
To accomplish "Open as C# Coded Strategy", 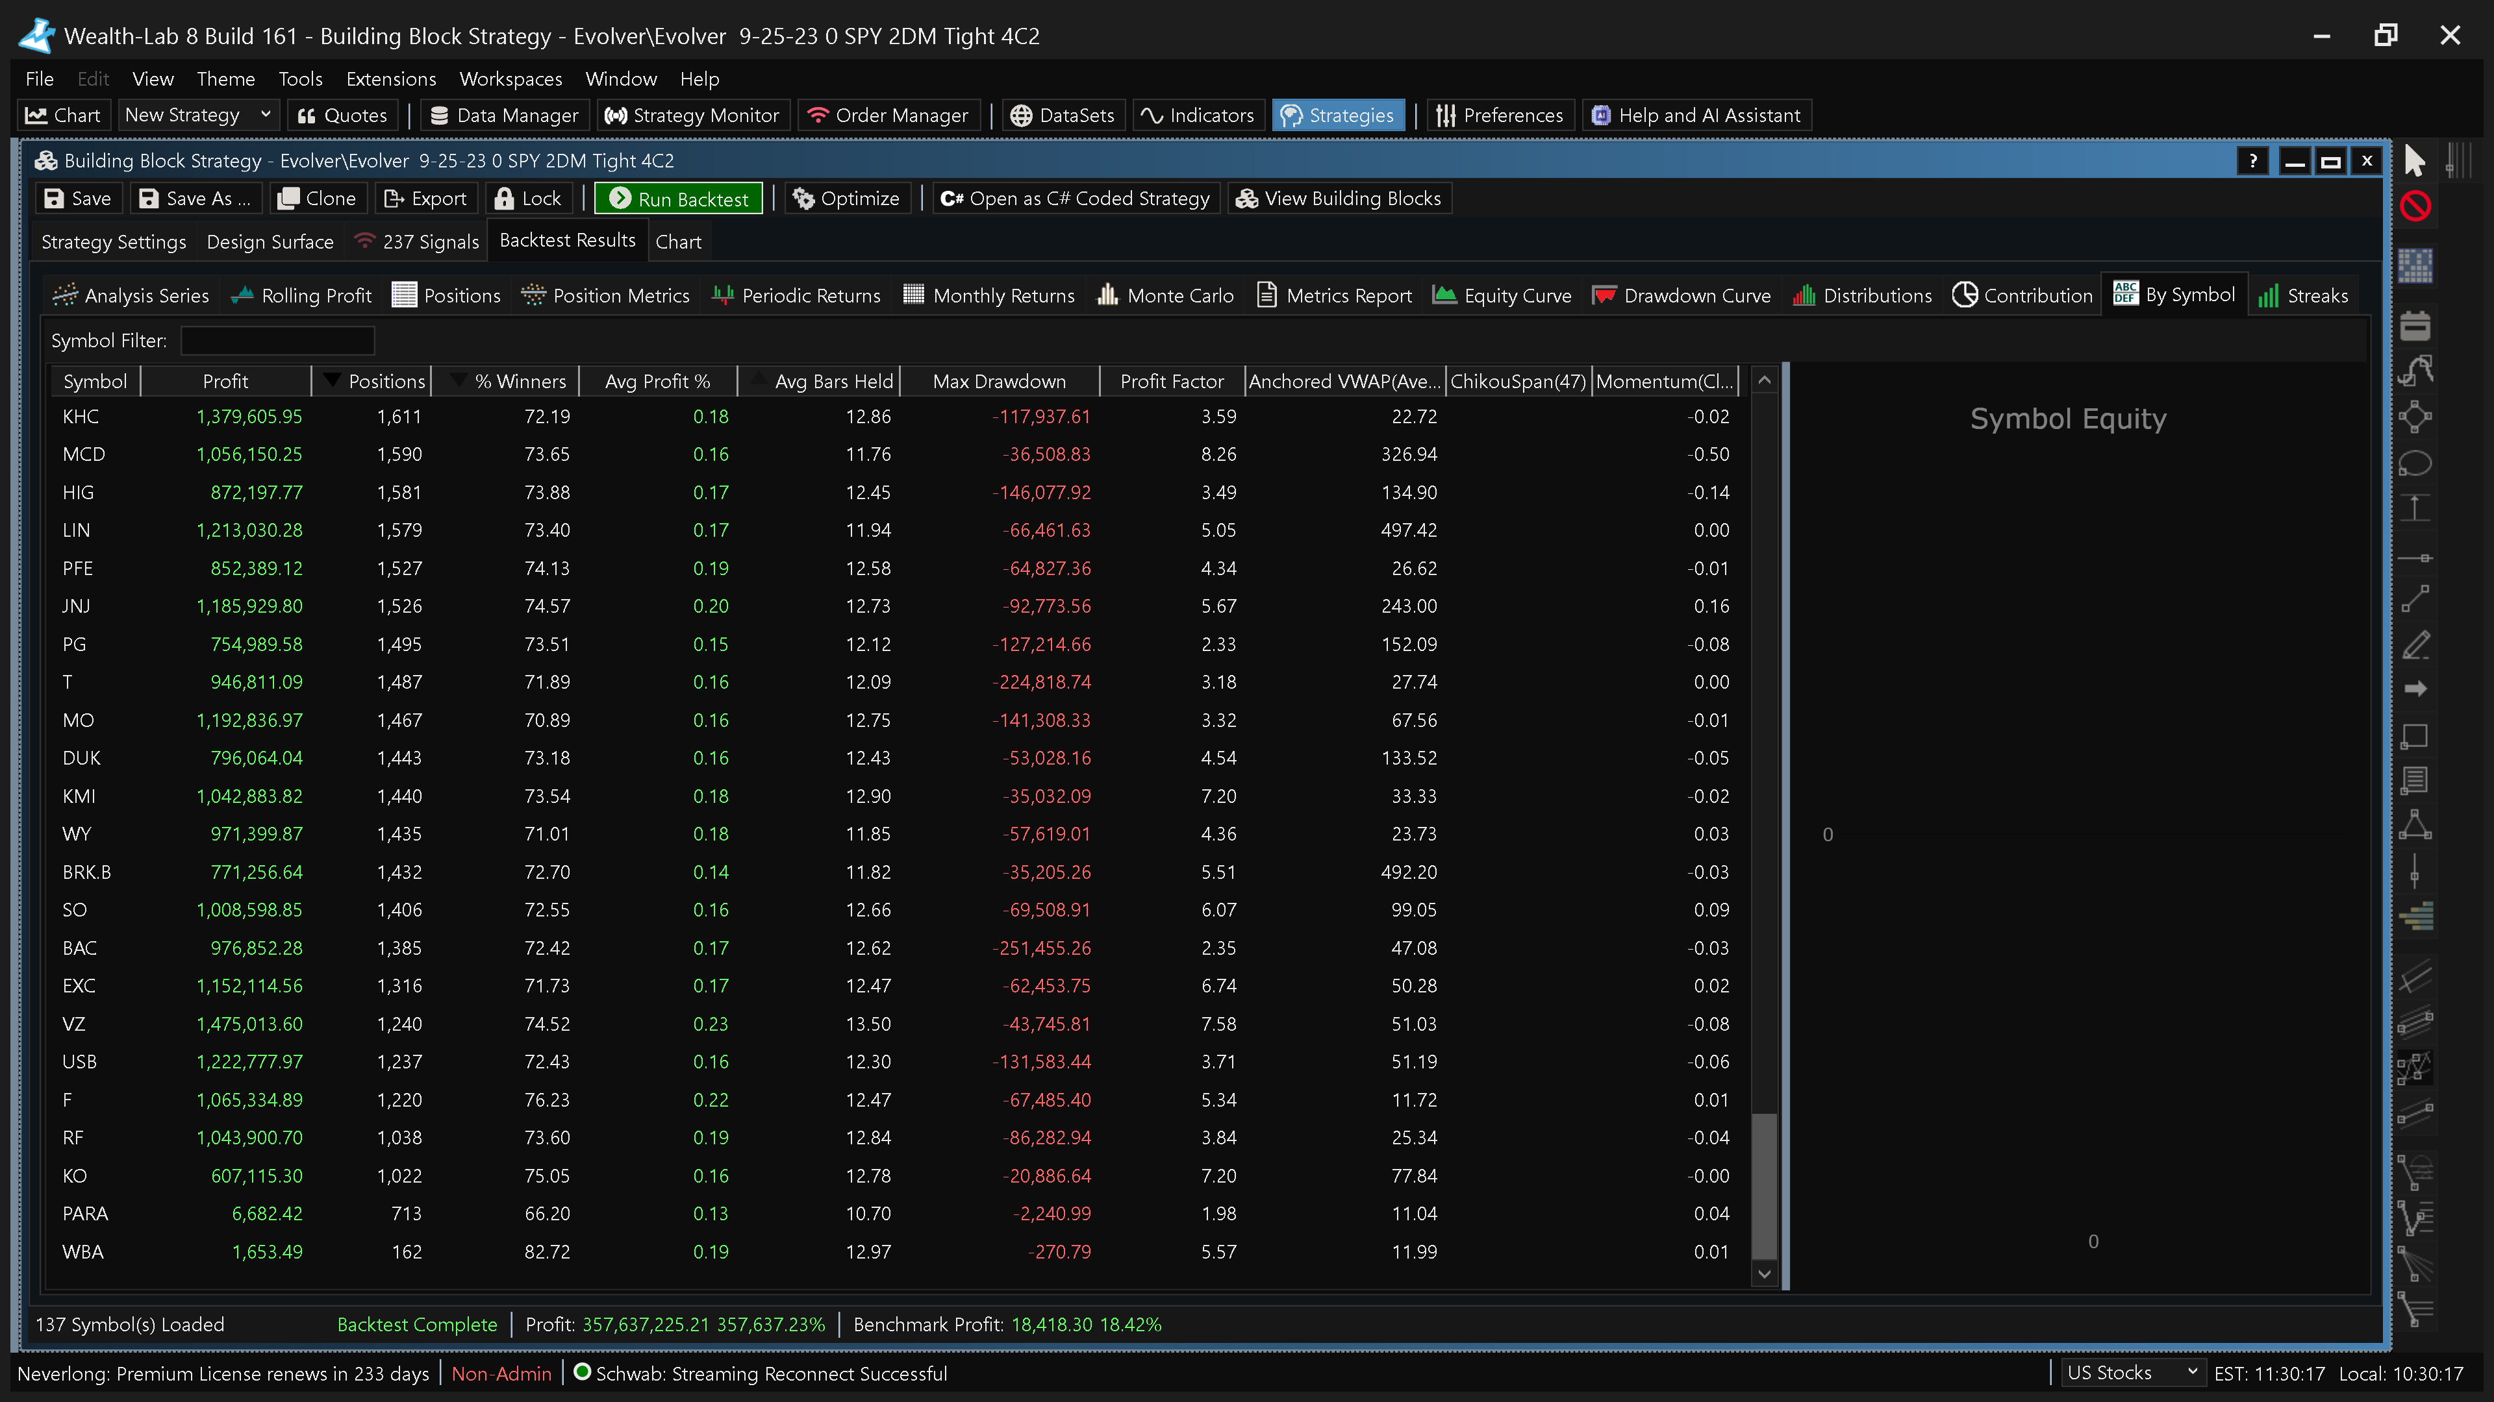I will pos(1075,199).
